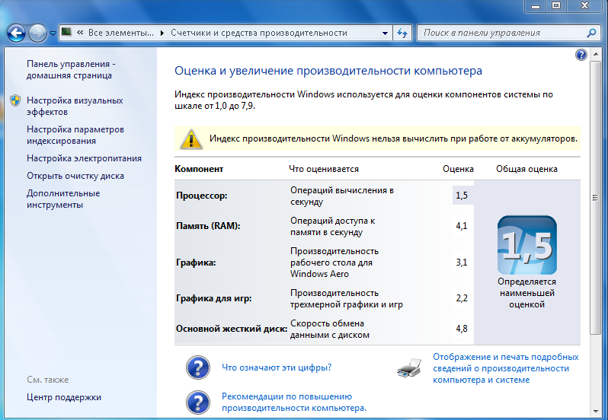Viewport: 608px width, 420px height.
Task: Open 'Отображение и печать подробных сведений' link
Action: (x=506, y=368)
